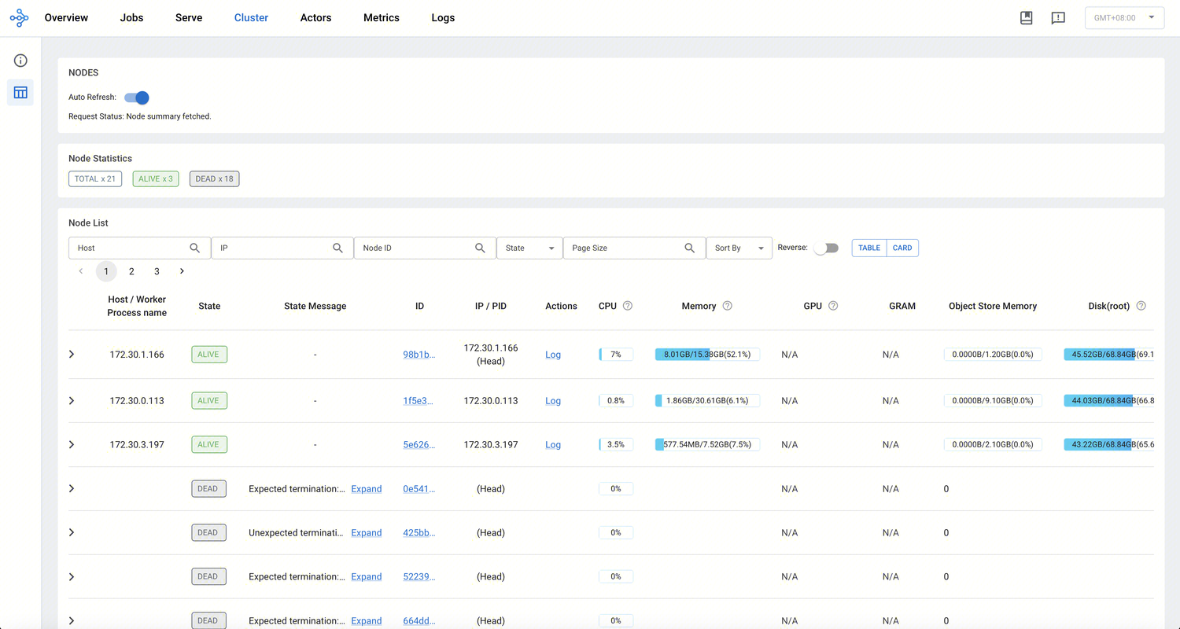
Task: Open the Logs tab
Action: [443, 17]
